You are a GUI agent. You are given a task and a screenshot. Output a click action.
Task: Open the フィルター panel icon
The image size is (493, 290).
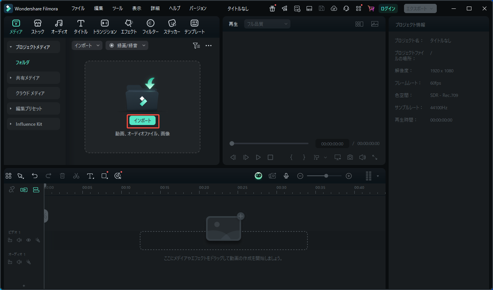[150, 26]
